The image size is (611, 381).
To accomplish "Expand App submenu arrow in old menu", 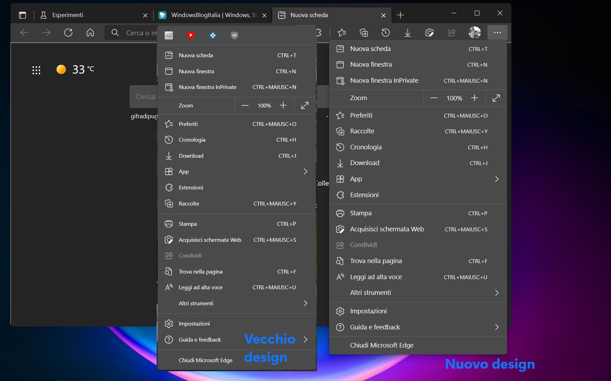I will (x=305, y=172).
